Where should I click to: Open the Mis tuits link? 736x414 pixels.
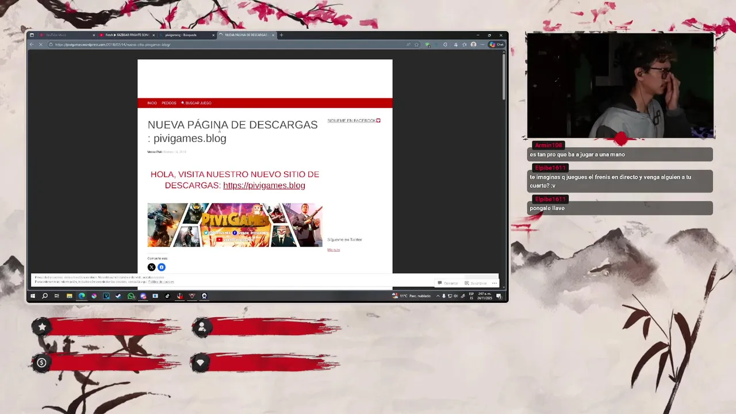coord(333,250)
